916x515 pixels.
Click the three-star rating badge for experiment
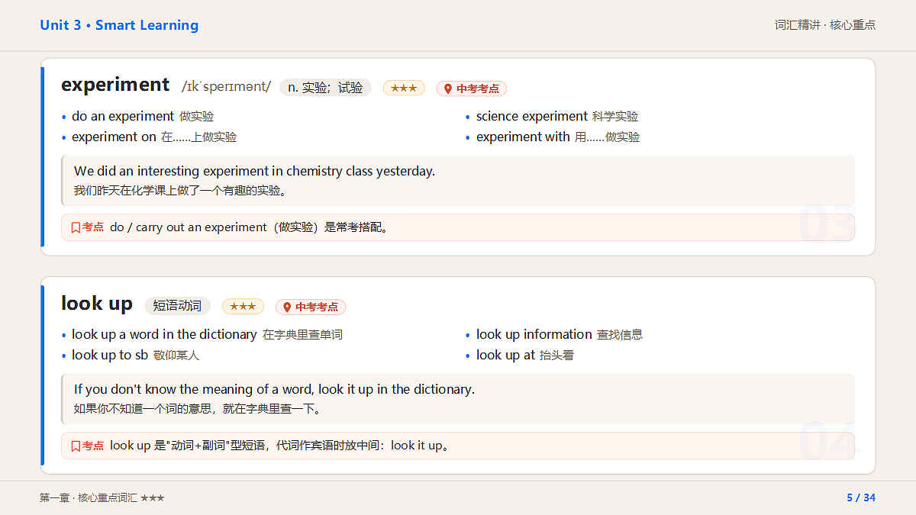pyautogui.click(x=404, y=89)
